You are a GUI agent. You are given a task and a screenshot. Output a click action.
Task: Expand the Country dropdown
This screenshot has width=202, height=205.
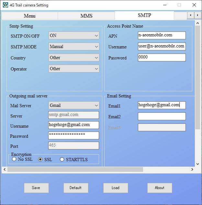coord(74,58)
